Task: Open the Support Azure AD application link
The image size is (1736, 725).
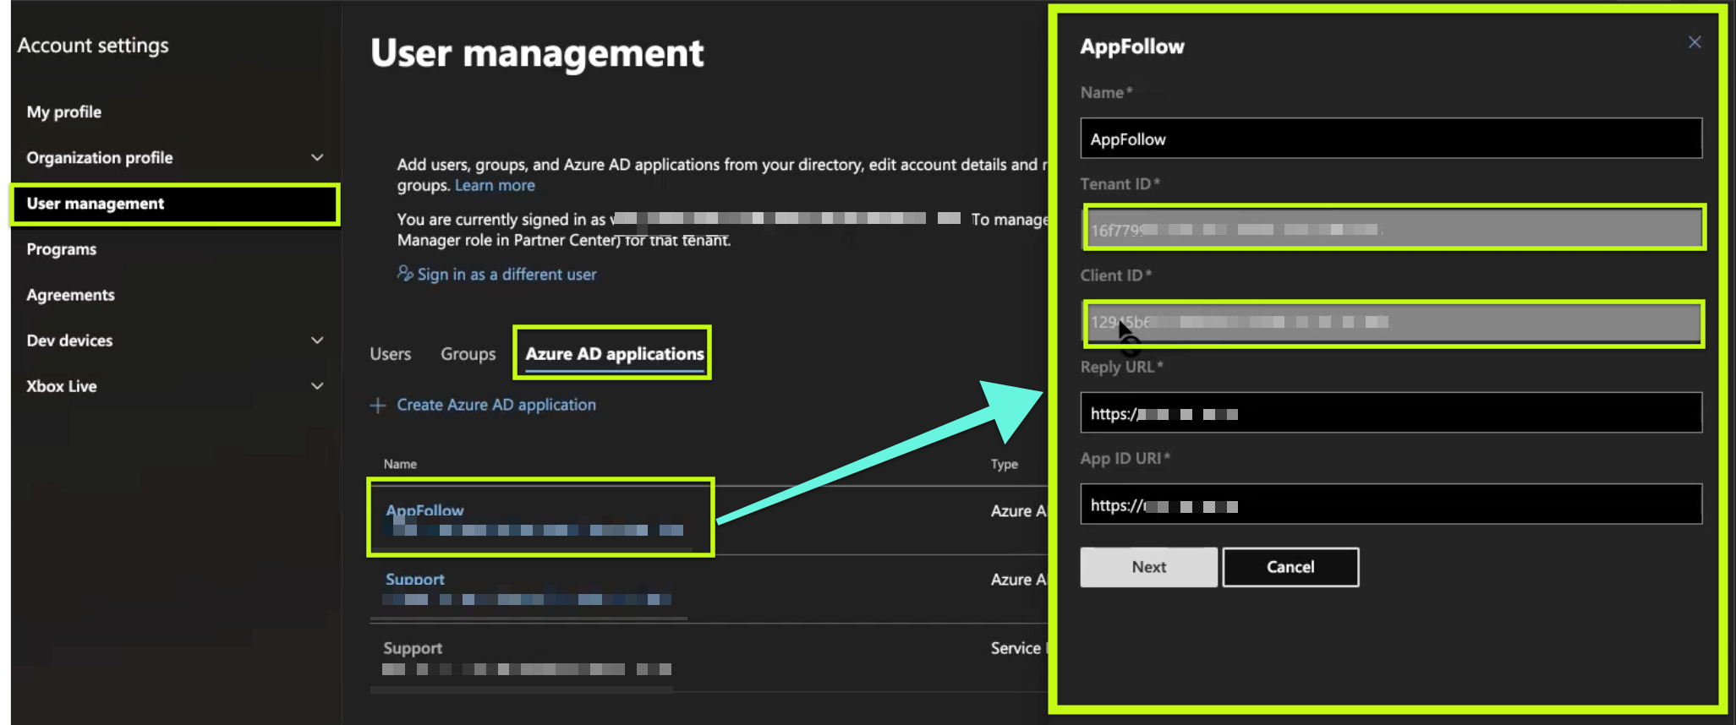Action: tap(414, 580)
